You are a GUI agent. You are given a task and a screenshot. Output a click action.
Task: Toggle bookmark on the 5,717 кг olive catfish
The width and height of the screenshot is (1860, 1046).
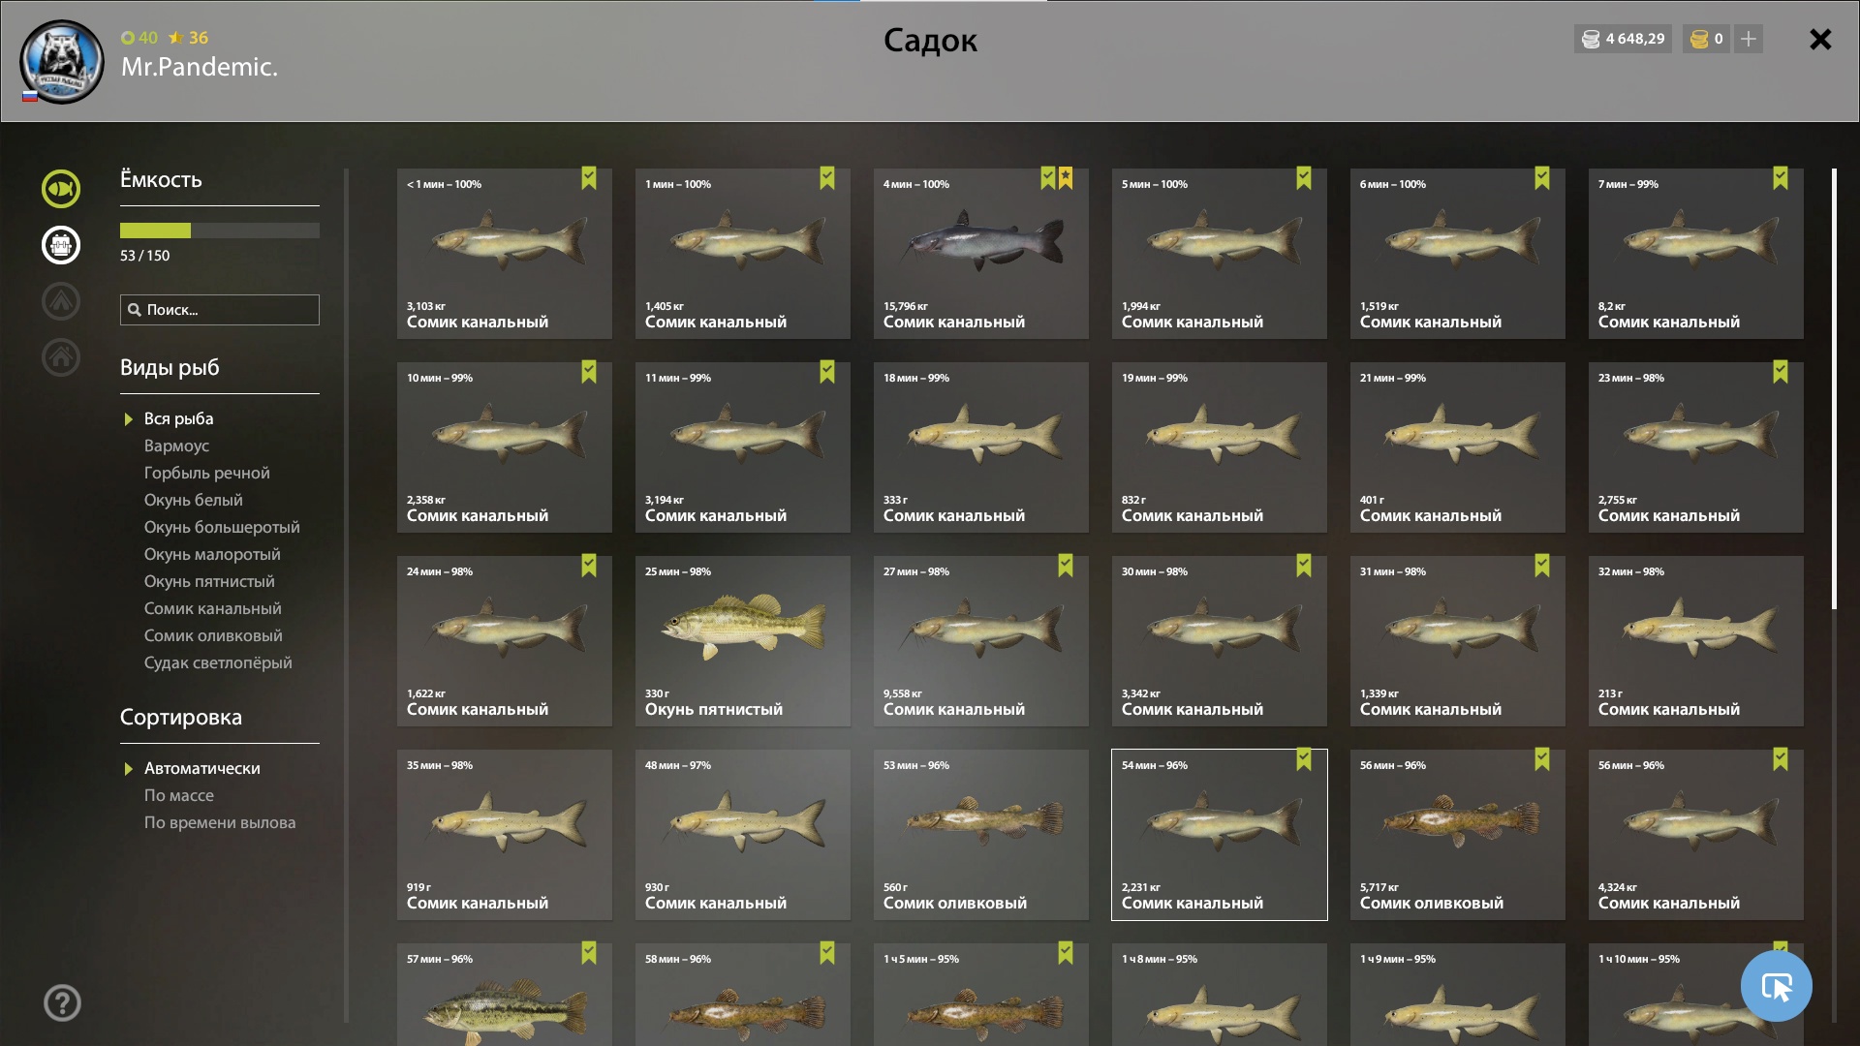tap(1542, 759)
